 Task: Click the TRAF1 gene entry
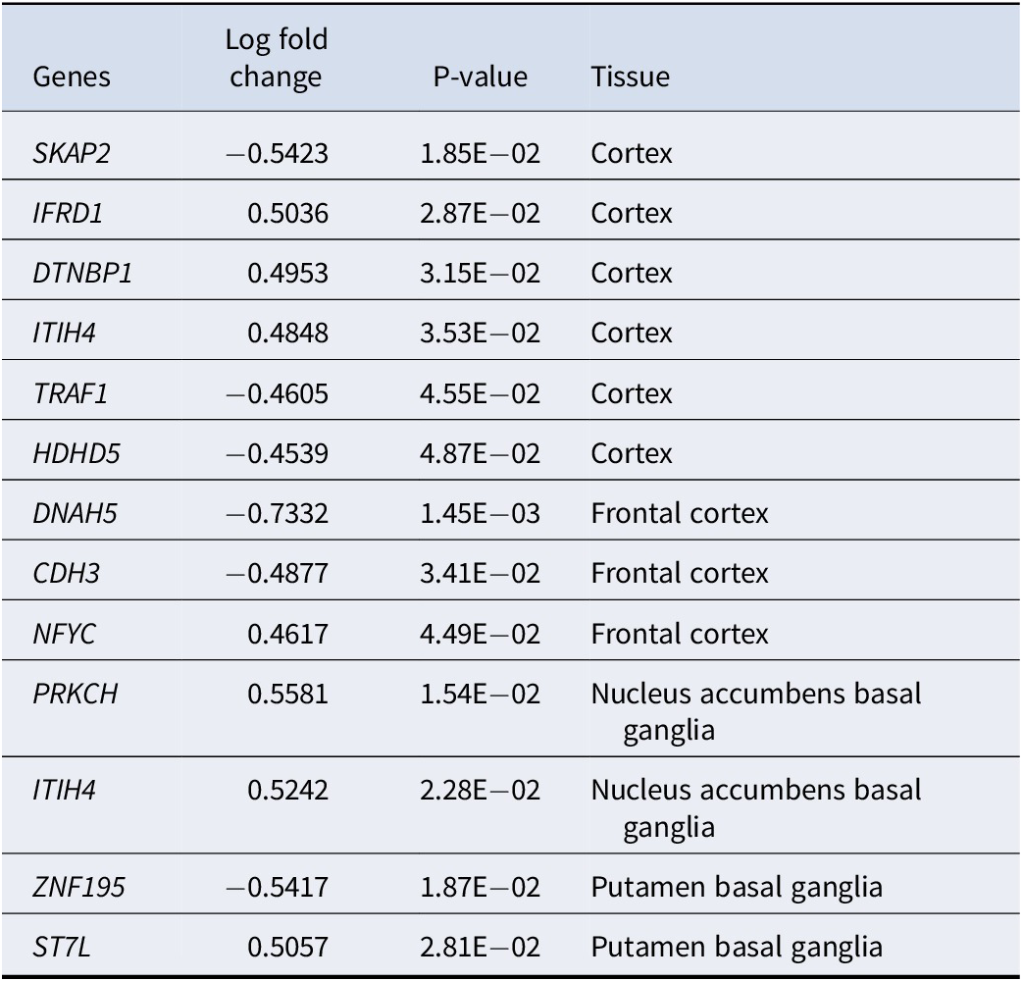(x=71, y=393)
